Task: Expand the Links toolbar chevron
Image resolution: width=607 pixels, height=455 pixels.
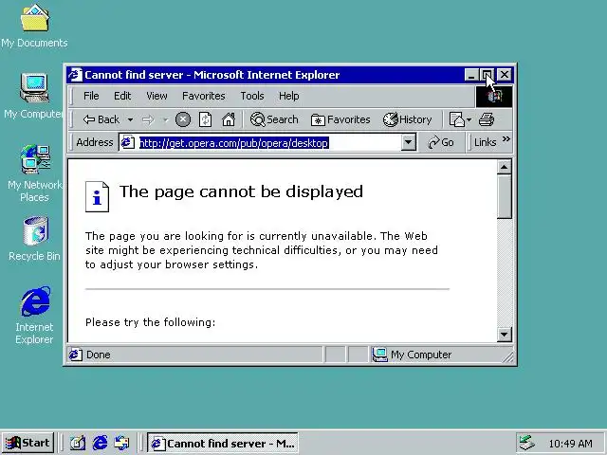Action: pyautogui.click(x=506, y=139)
